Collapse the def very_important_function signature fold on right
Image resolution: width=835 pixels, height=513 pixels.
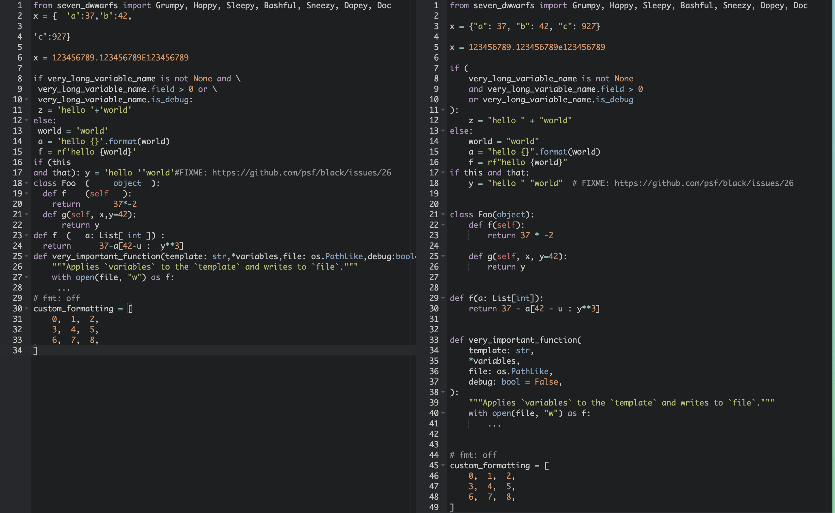(x=444, y=339)
